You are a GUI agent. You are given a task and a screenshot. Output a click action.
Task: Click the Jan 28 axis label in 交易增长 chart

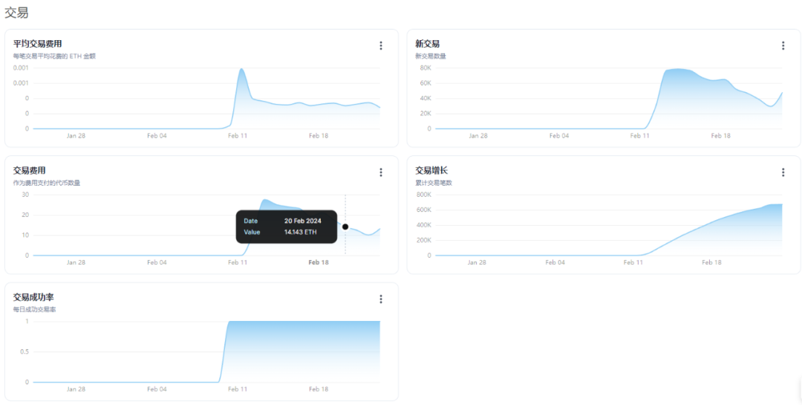tap(477, 262)
